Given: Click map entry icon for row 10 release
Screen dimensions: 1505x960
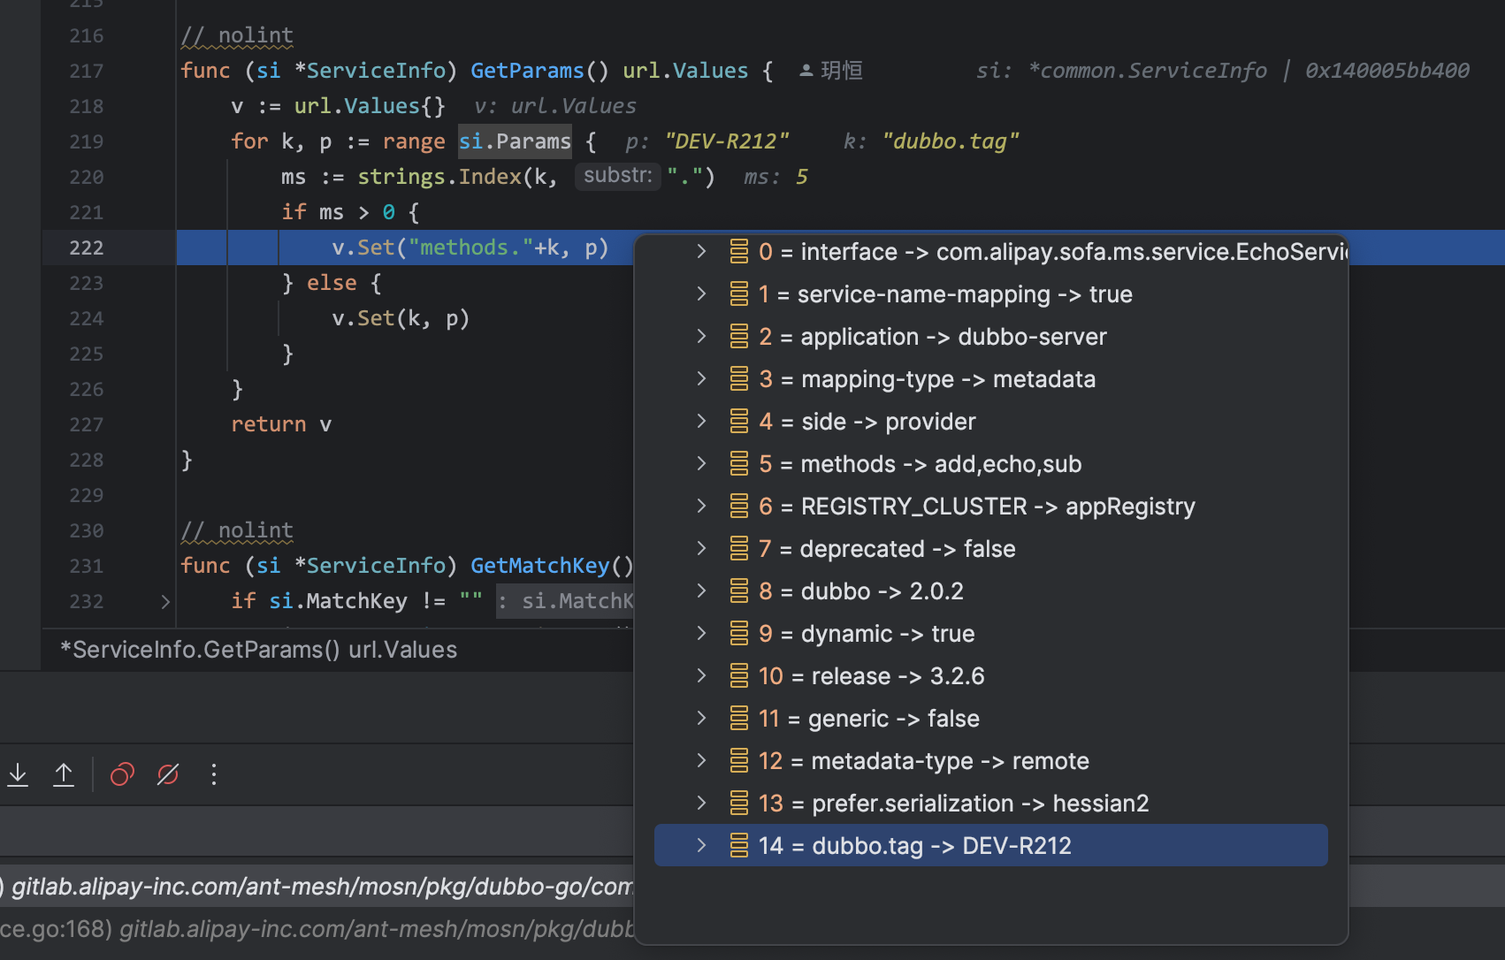Looking at the screenshot, I should tap(739, 676).
